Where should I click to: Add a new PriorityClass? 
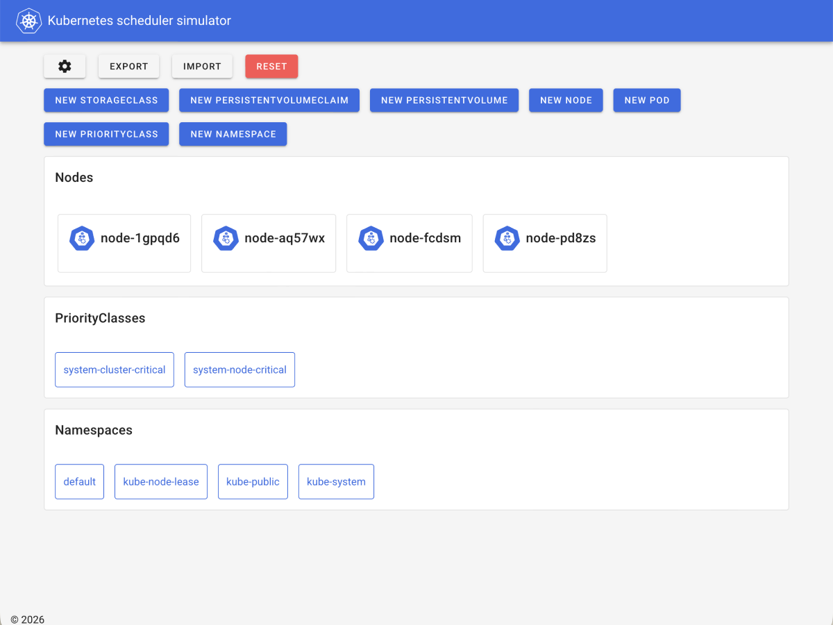coord(106,133)
